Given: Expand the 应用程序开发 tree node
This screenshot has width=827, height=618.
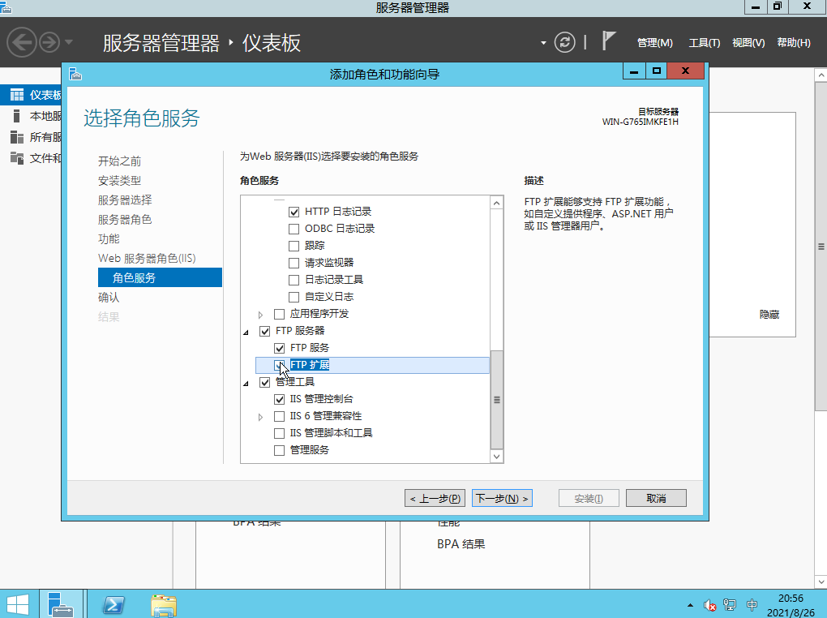Looking at the screenshot, I should click(260, 315).
